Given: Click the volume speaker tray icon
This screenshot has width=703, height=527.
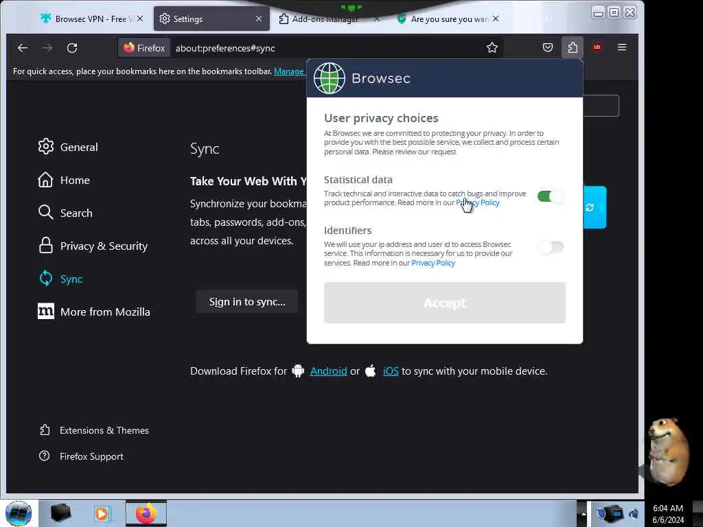Looking at the screenshot, I should [634, 514].
